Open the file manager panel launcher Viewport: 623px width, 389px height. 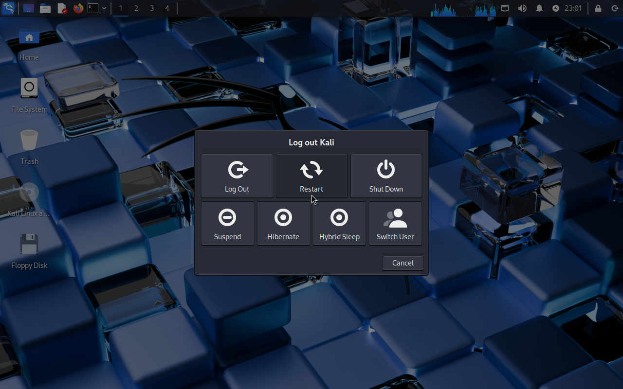coord(45,8)
